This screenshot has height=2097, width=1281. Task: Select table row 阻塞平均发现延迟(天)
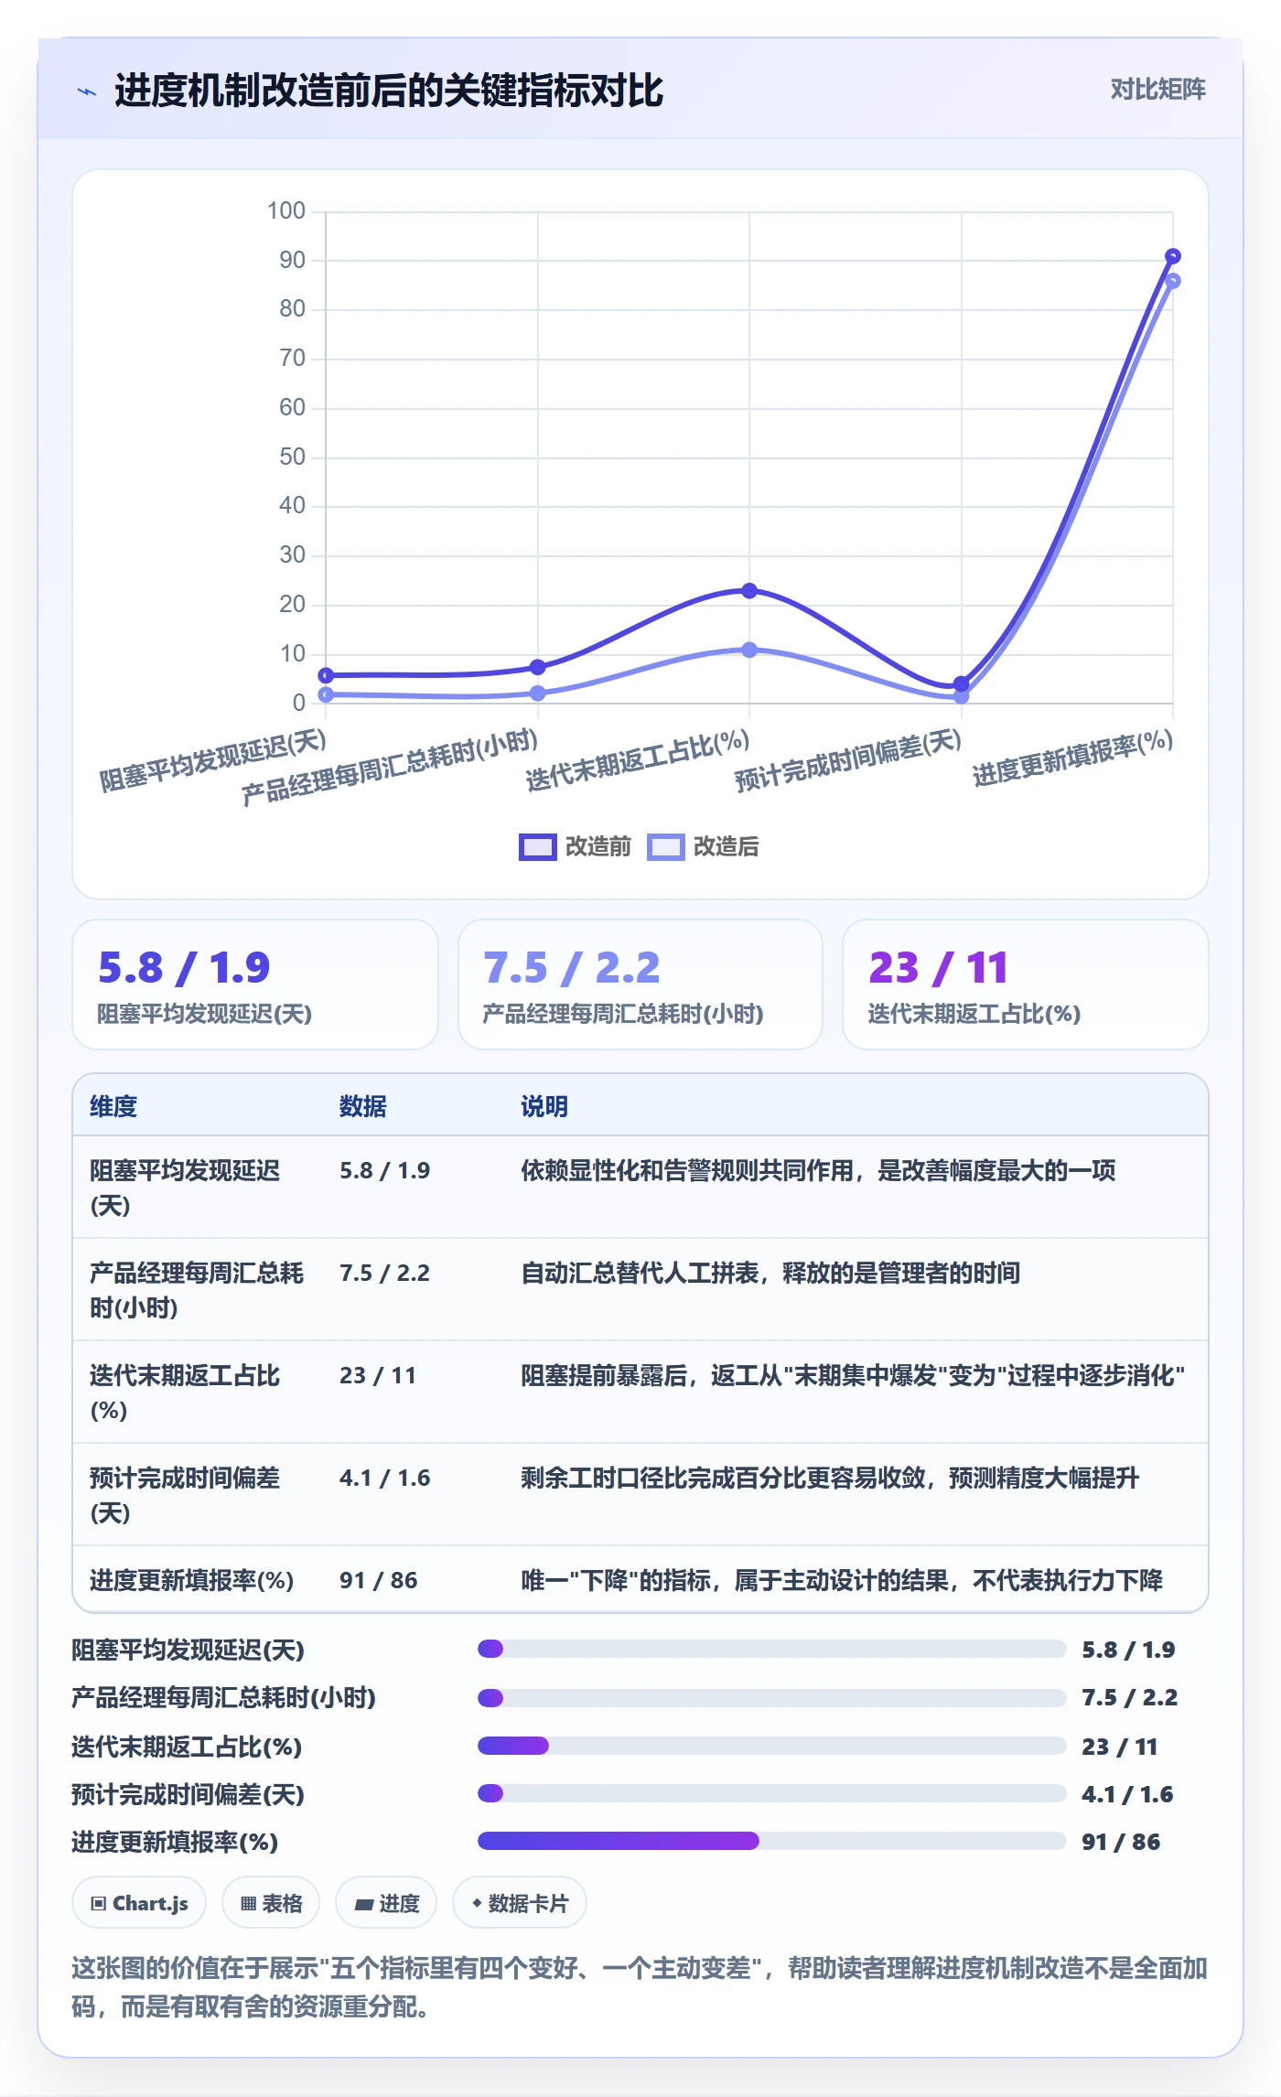(640, 1188)
